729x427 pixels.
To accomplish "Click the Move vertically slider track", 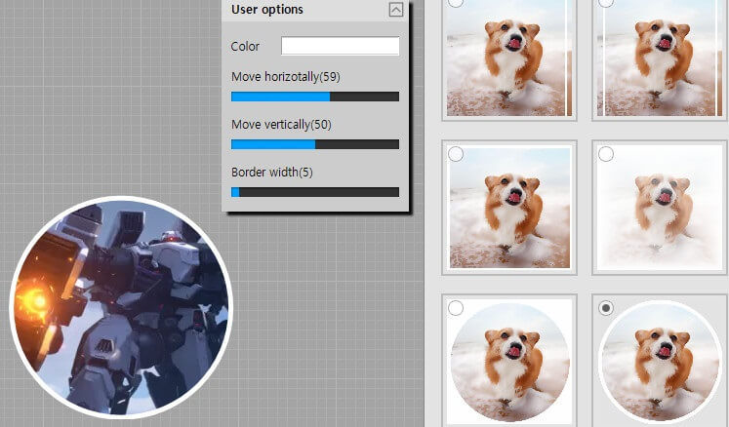I will point(314,144).
